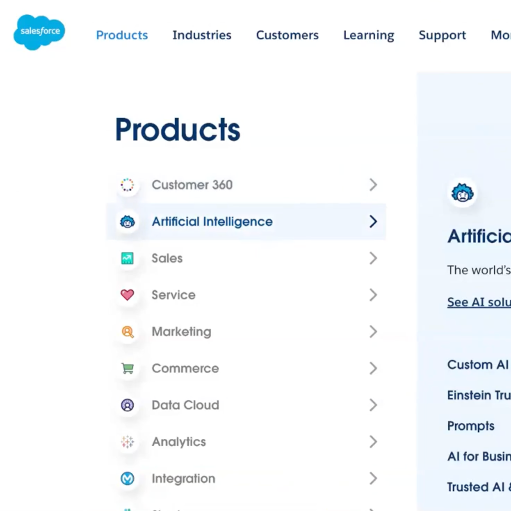Screen dimensions: 511x511
Task: Click the Salesforce cloud logo
Action: pyautogui.click(x=39, y=32)
